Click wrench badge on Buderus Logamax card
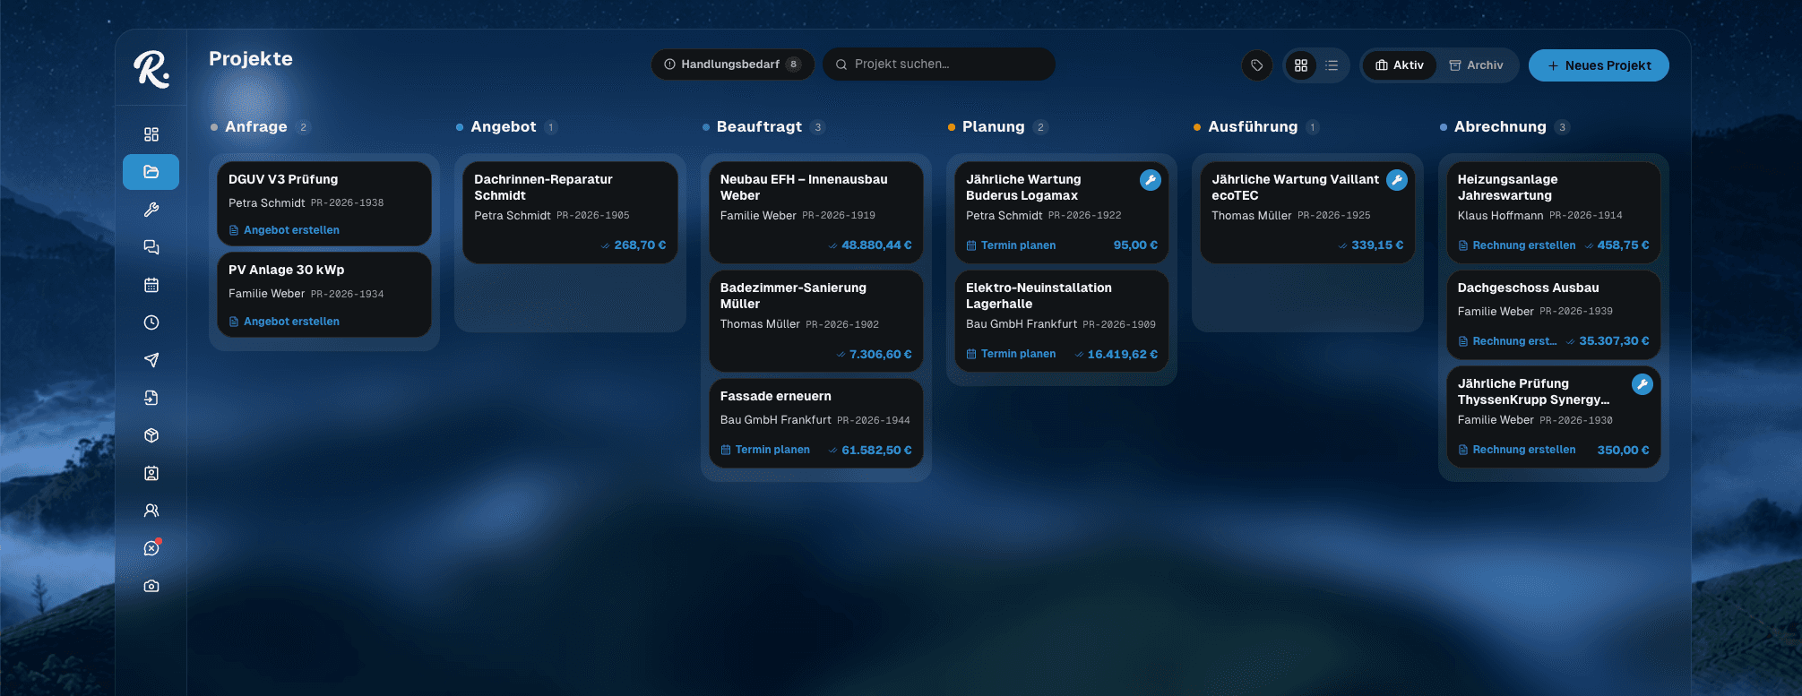Image resolution: width=1802 pixels, height=696 pixels. coord(1151,180)
